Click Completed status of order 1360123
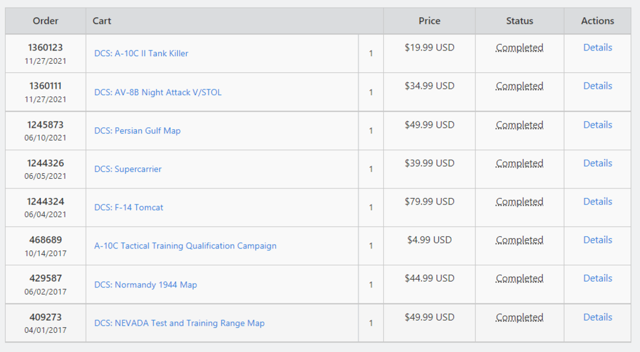 point(520,48)
